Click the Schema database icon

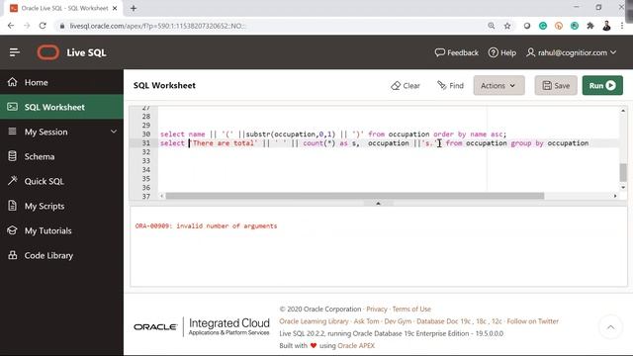click(x=13, y=156)
